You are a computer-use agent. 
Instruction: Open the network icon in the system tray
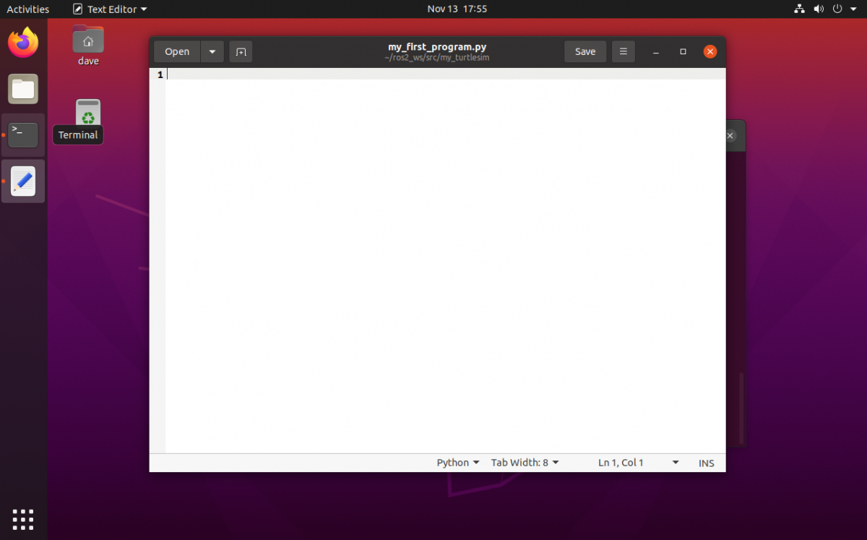point(798,9)
